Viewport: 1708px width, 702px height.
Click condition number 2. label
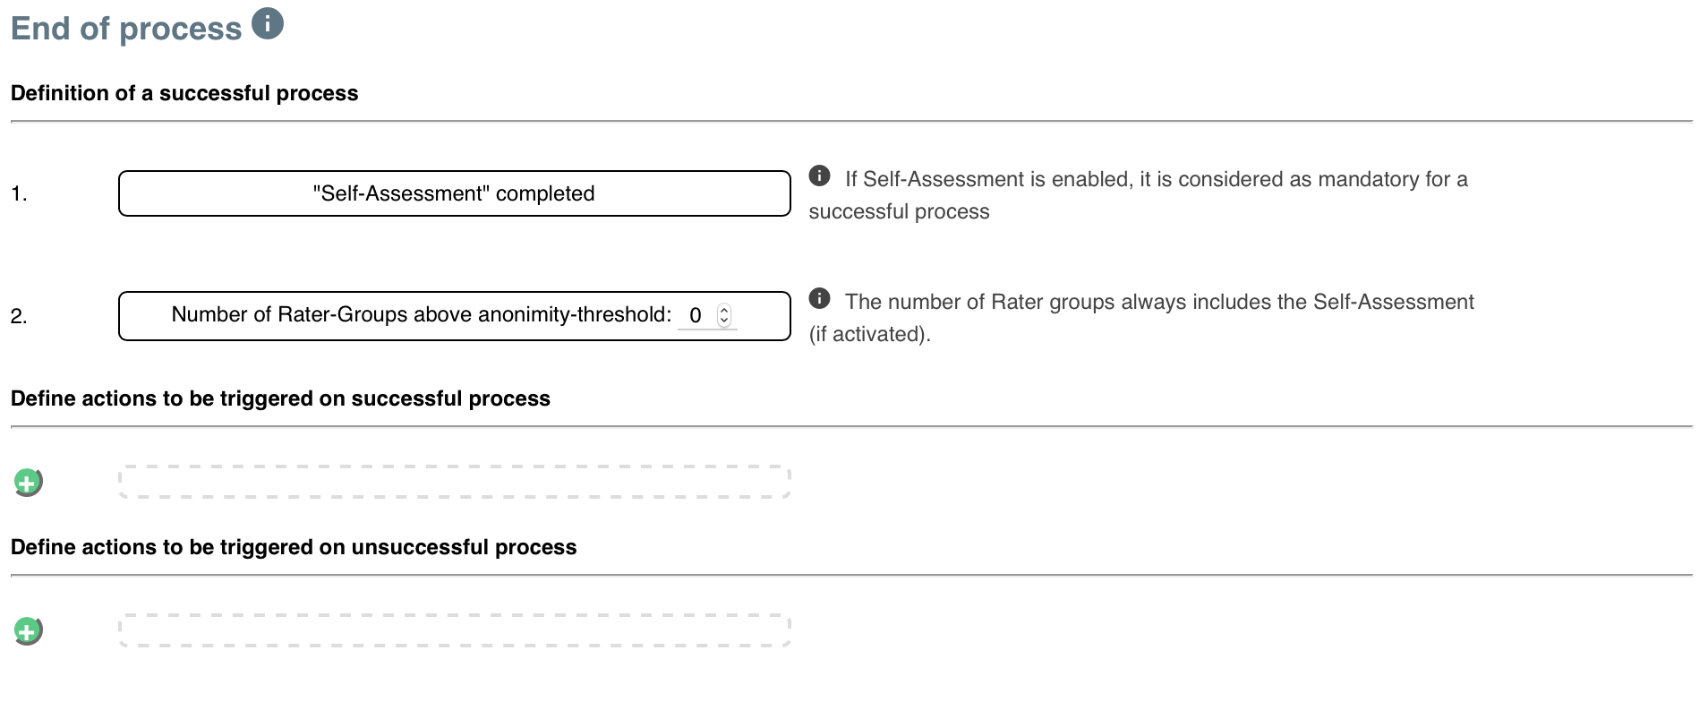(x=19, y=316)
